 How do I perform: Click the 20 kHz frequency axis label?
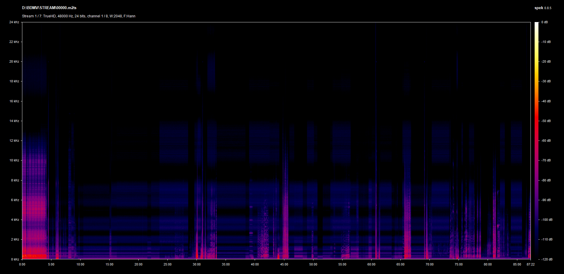pyautogui.click(x=14, y=61)
